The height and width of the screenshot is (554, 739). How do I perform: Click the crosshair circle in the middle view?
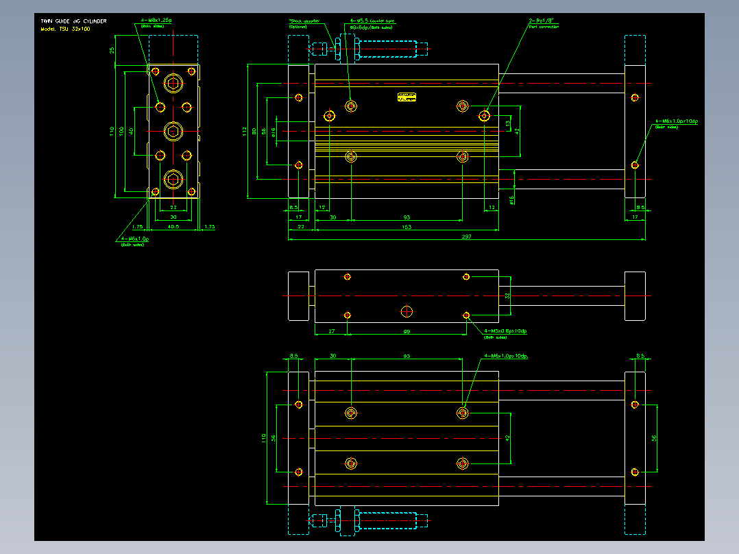(407, 312)
